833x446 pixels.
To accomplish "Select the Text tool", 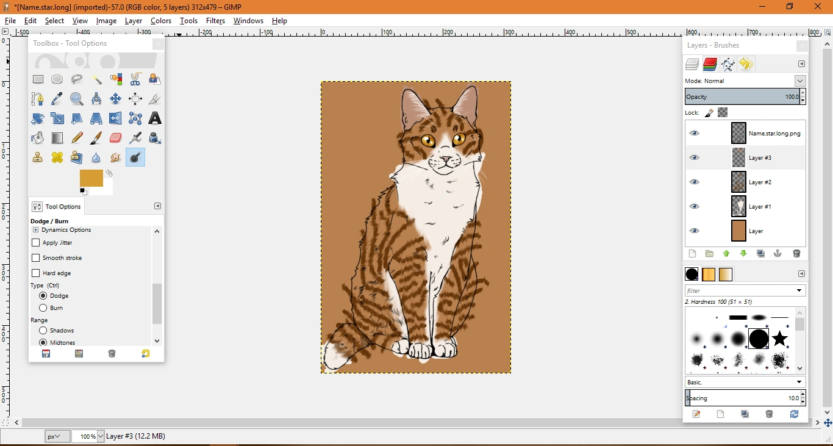I will 155,118.
